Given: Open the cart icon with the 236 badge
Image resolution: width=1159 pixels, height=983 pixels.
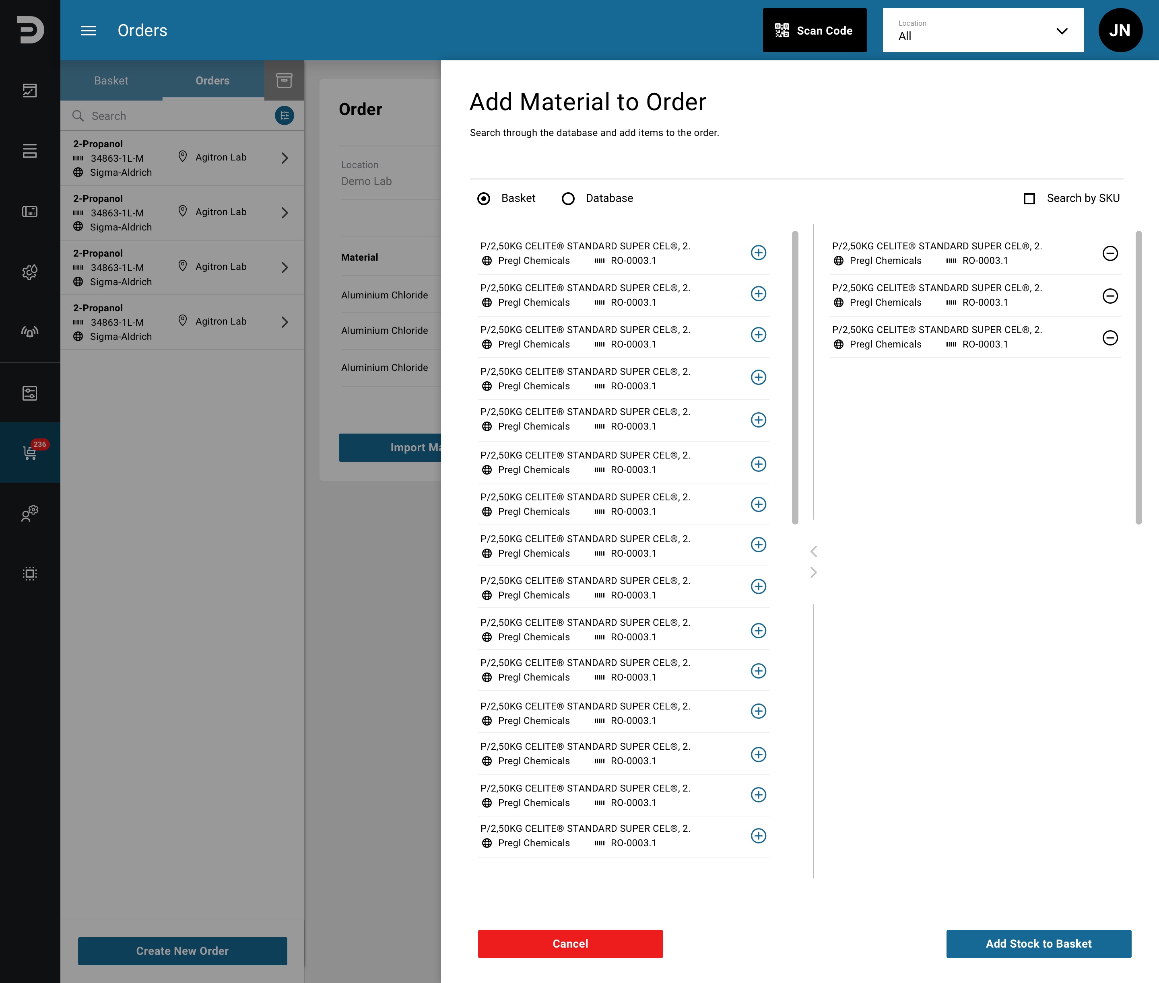Looking at the screenshot, I should click(30, 452).
